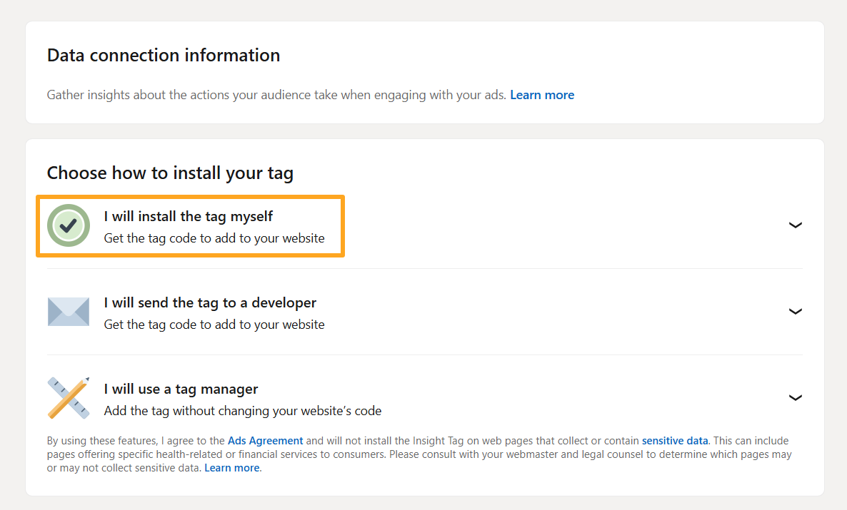Click 'Add the tag without changing' subtitle
The height and width of the screenshot is (510, 847).
coord(243,411)
